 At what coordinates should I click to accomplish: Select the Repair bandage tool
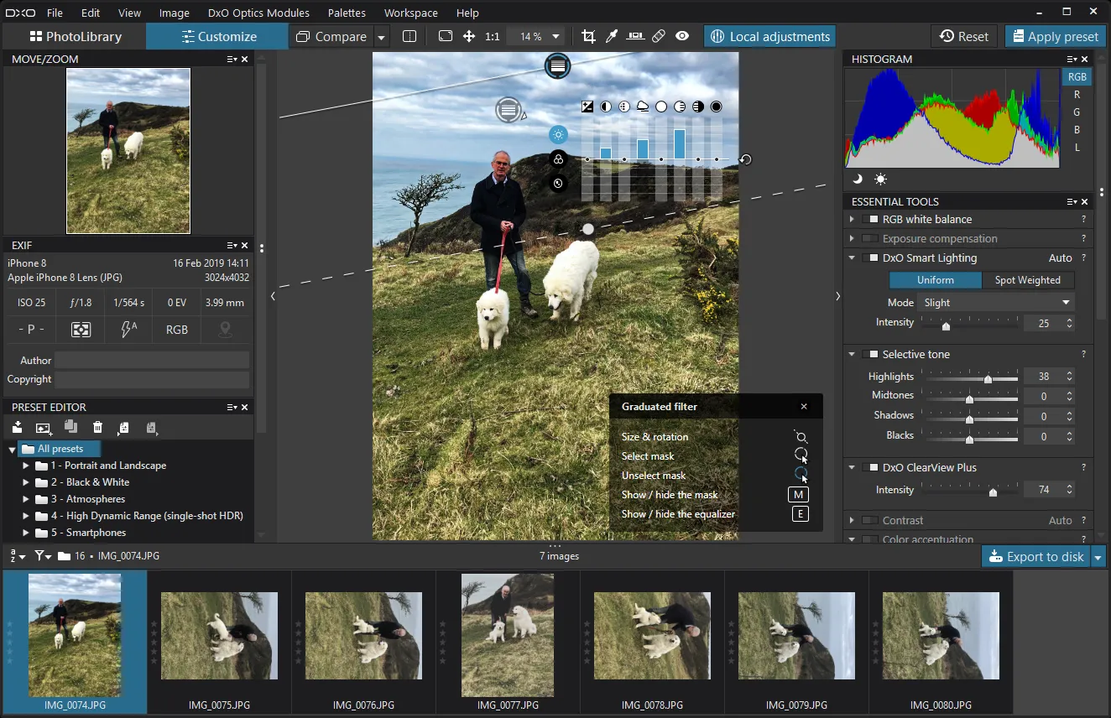(x=659, y=37)
